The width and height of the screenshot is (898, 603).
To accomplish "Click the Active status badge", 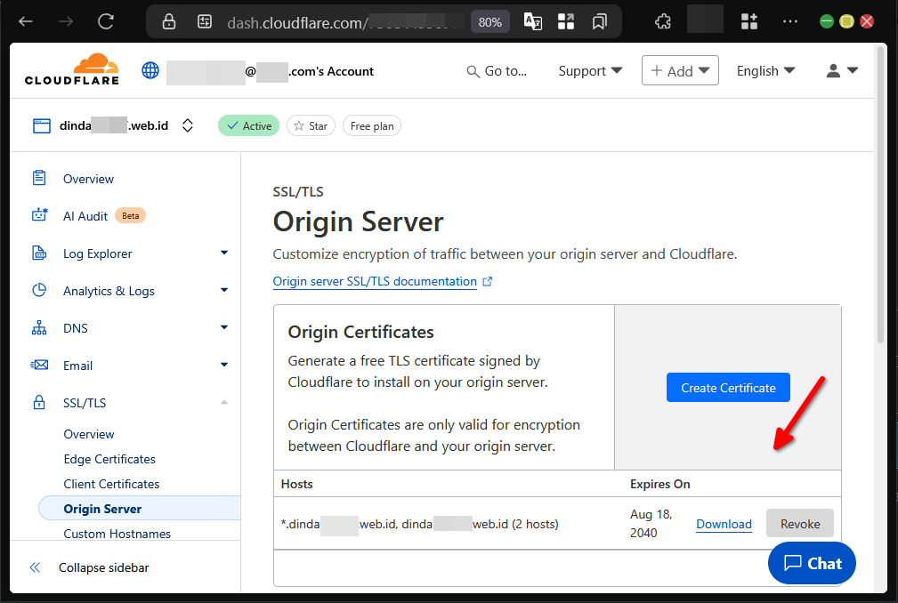I will tap(248, 126).
